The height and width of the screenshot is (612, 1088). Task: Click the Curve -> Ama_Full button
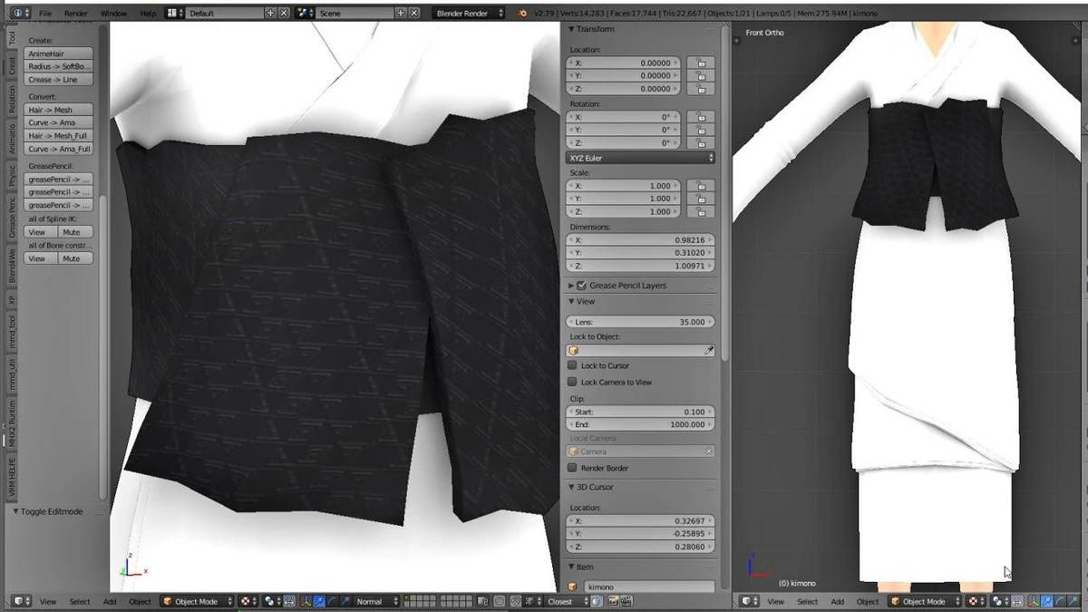point(59,149)
